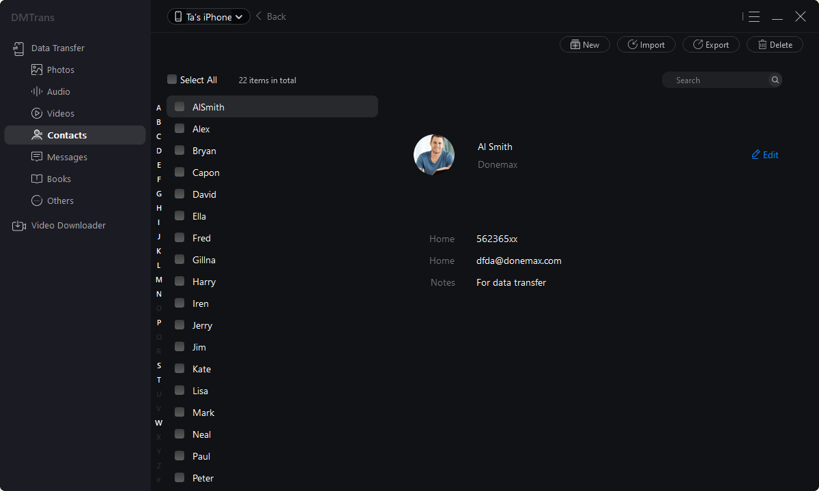Import contacts with the Import button
Screen dimensions: 819x491
646,44
